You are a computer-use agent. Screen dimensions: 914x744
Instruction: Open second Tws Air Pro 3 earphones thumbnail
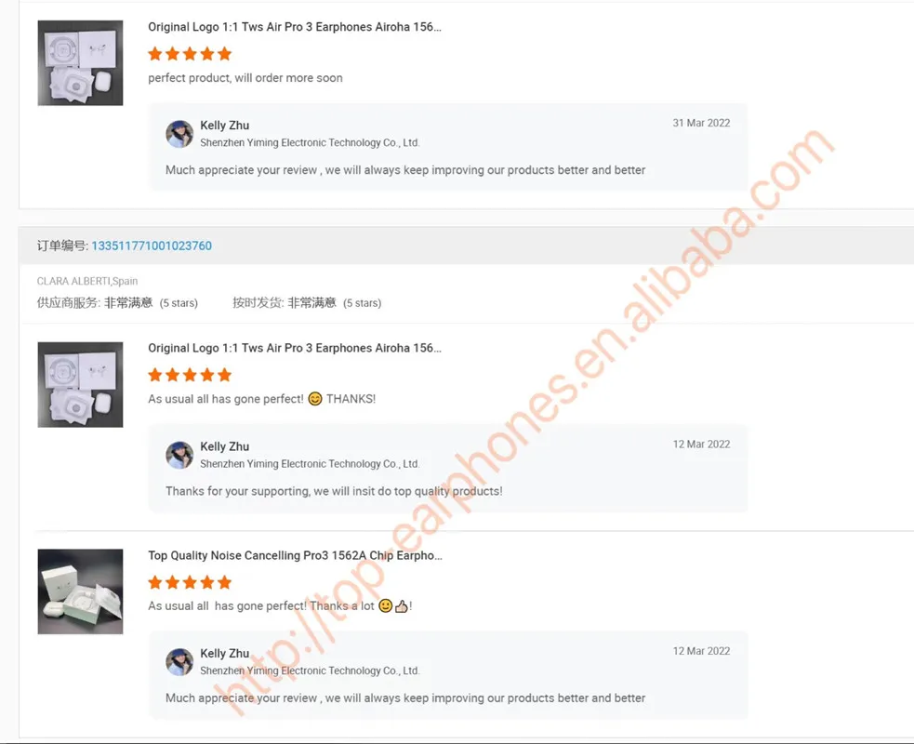[81, 385]
